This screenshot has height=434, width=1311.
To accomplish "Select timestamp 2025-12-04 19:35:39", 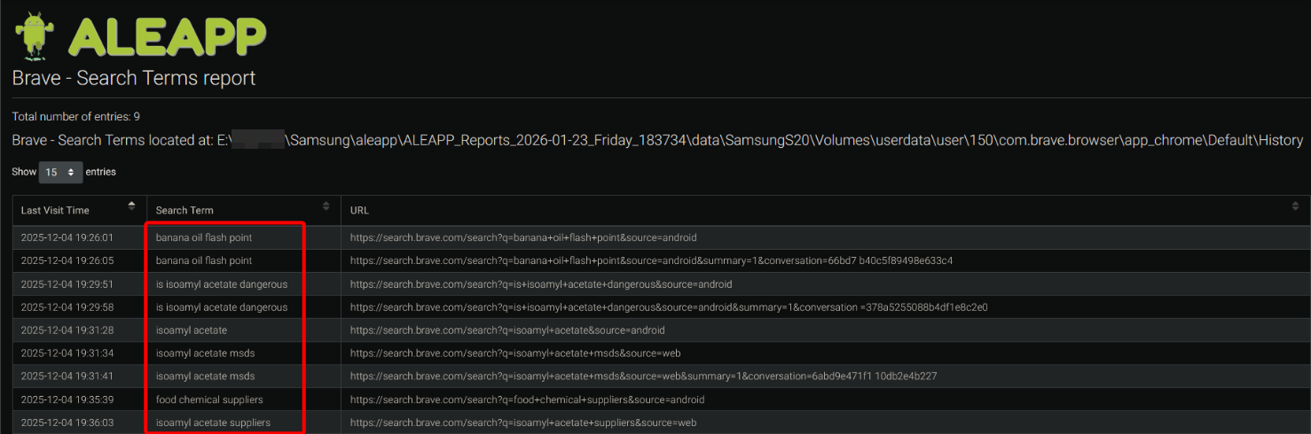I will [x=67, y=399].
